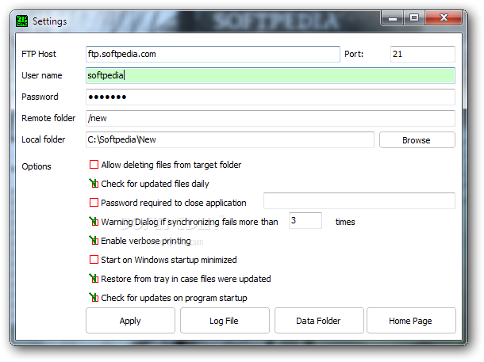This screenshot has height=362, width=484.
Task: Toggle Restore from tray in case files updated
Action: coord(94,278)
